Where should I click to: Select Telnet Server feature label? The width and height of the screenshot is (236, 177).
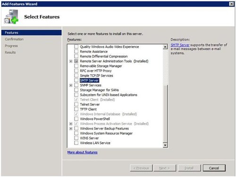tap(90, 105)
